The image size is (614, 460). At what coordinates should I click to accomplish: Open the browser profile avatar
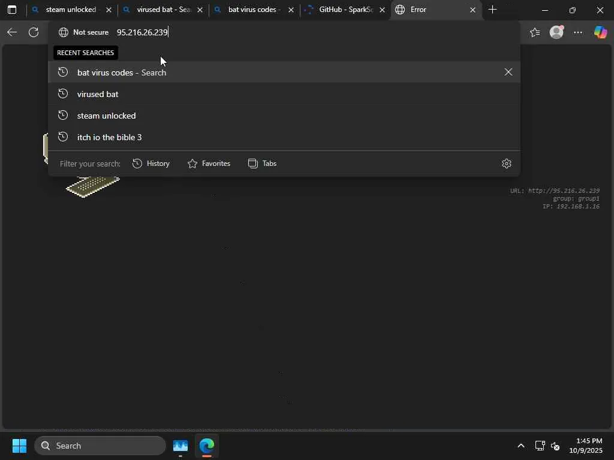[x=556, y=32]
